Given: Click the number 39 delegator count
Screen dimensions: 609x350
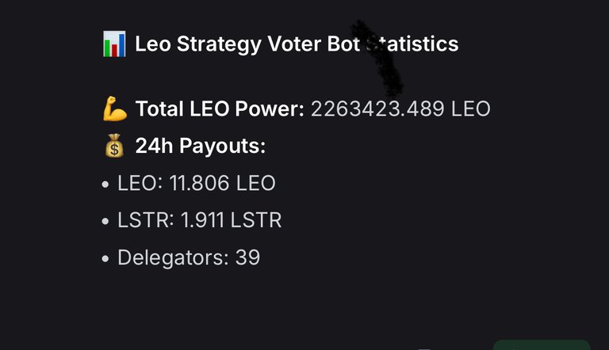Looking at the screenshot, I should (x=247, y=257).
